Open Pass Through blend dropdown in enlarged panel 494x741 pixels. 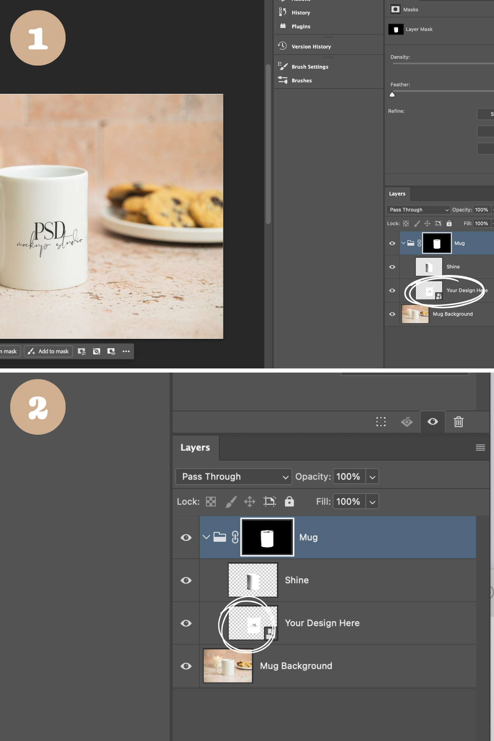[233, 477]
